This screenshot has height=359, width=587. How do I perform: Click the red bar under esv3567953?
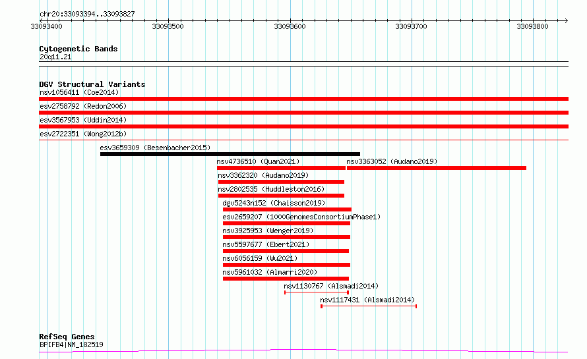303,126
